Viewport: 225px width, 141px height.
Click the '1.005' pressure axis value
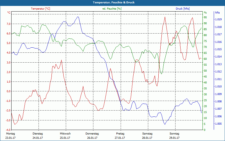click(x=219, y=124)
